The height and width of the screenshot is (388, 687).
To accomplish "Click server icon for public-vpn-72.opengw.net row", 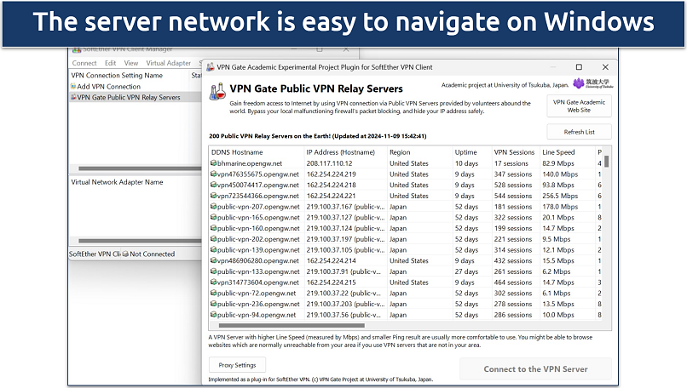I will [x=213, y=293].
